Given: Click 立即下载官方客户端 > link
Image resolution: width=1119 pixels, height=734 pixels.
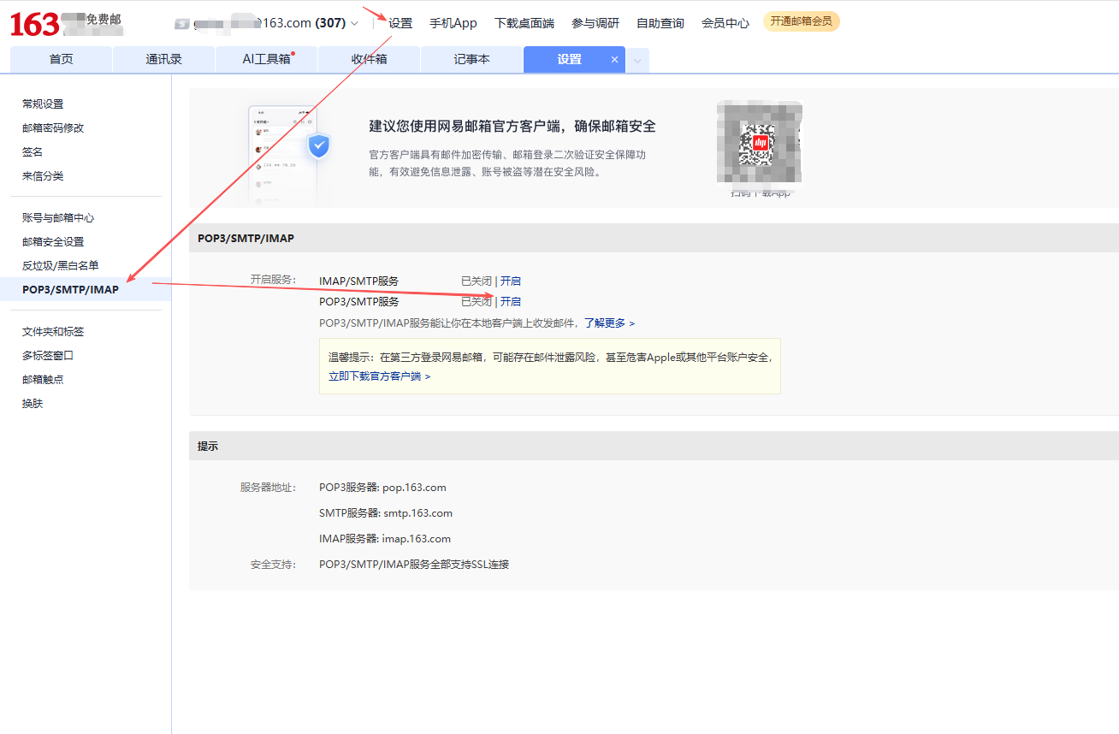Looking at the screenshot, I should [379, 376].
